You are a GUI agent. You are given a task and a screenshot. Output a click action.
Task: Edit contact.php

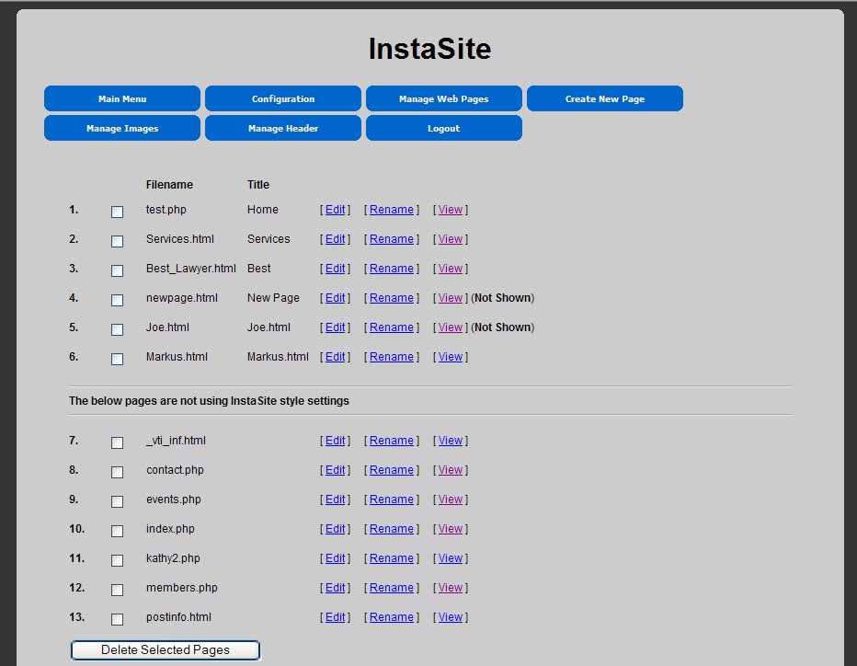click(335, 470)
